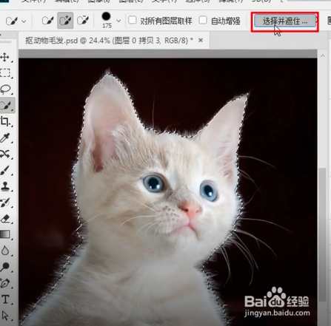
Task: Select the Blur droplet tool
Action: (5, 251)
